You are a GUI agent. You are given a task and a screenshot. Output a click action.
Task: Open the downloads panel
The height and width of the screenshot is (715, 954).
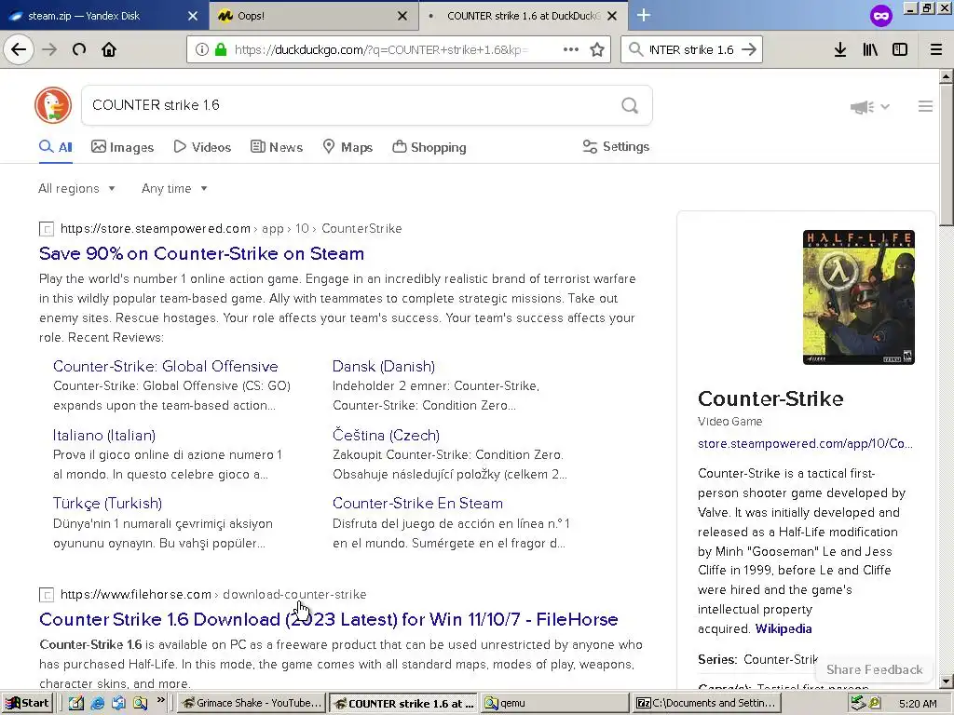[x=840, y=49]
